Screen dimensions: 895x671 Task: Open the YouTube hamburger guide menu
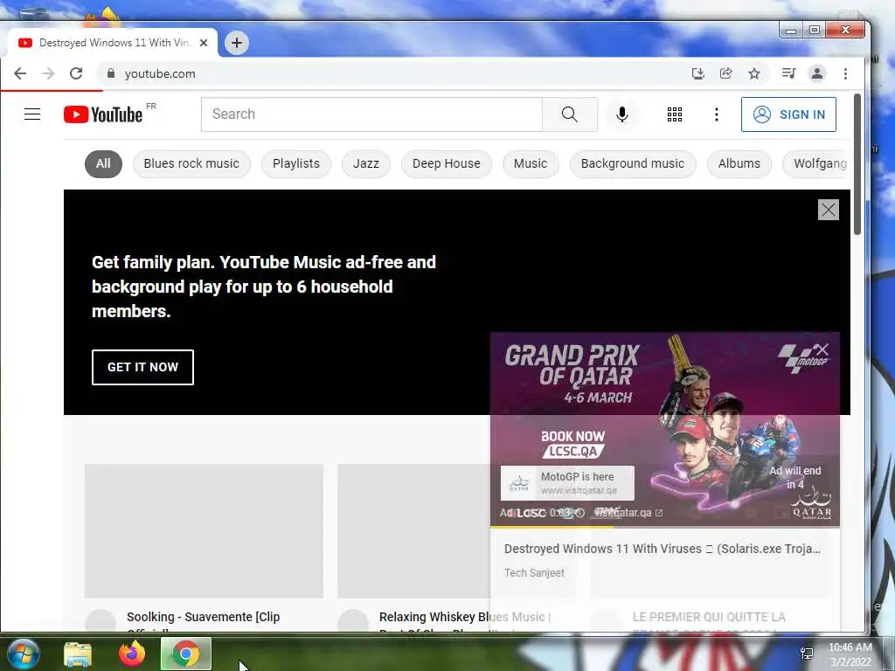click(32, 114)
